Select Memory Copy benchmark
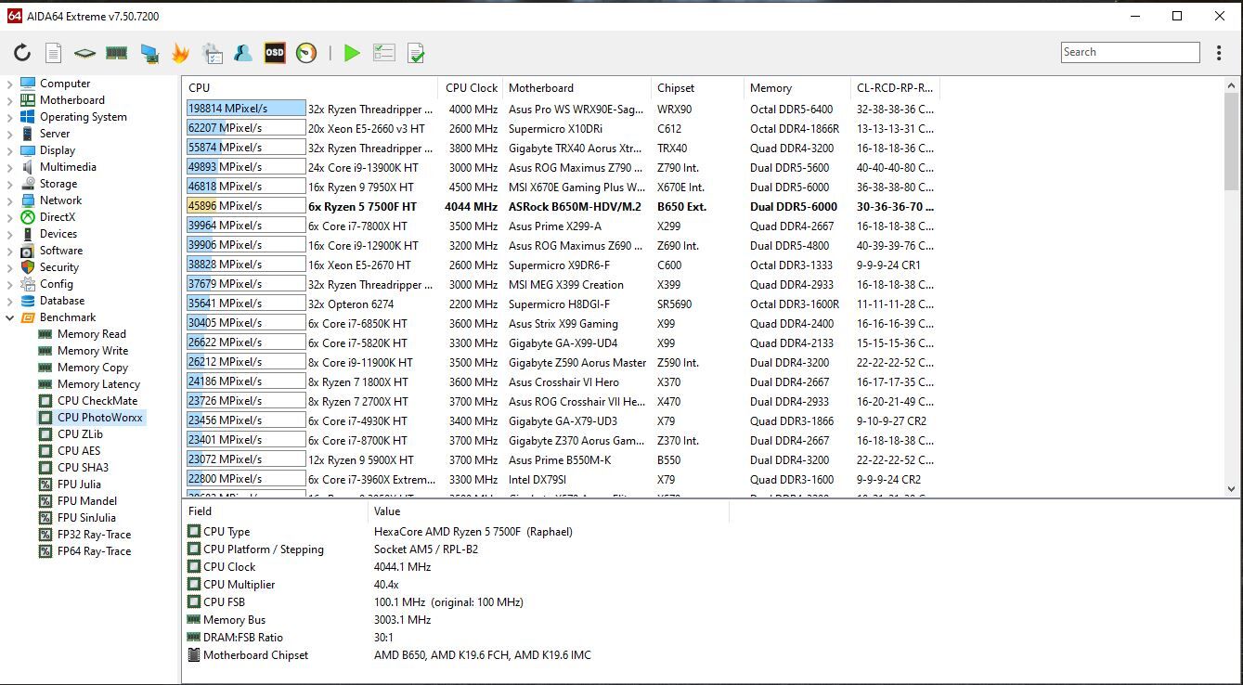Viewport: 1243px width, 685px height. pyautogui.click(x=92, y=368)
